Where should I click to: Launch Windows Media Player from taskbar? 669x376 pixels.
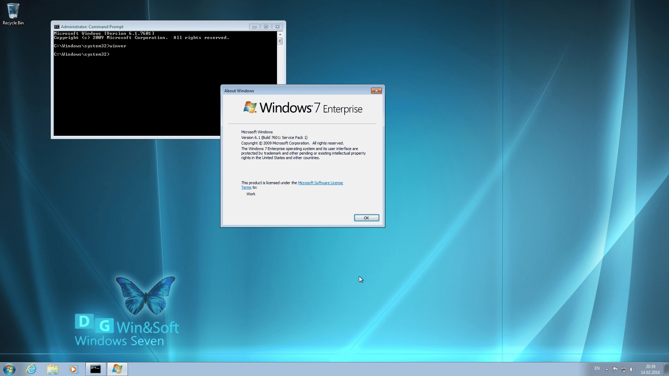(x=74, y=369)
